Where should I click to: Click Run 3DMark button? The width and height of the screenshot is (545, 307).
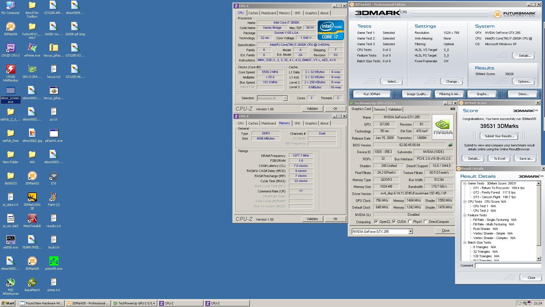[x=372, y=94]
